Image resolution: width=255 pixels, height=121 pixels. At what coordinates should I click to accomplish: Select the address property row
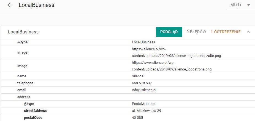(x=24, y=97)
